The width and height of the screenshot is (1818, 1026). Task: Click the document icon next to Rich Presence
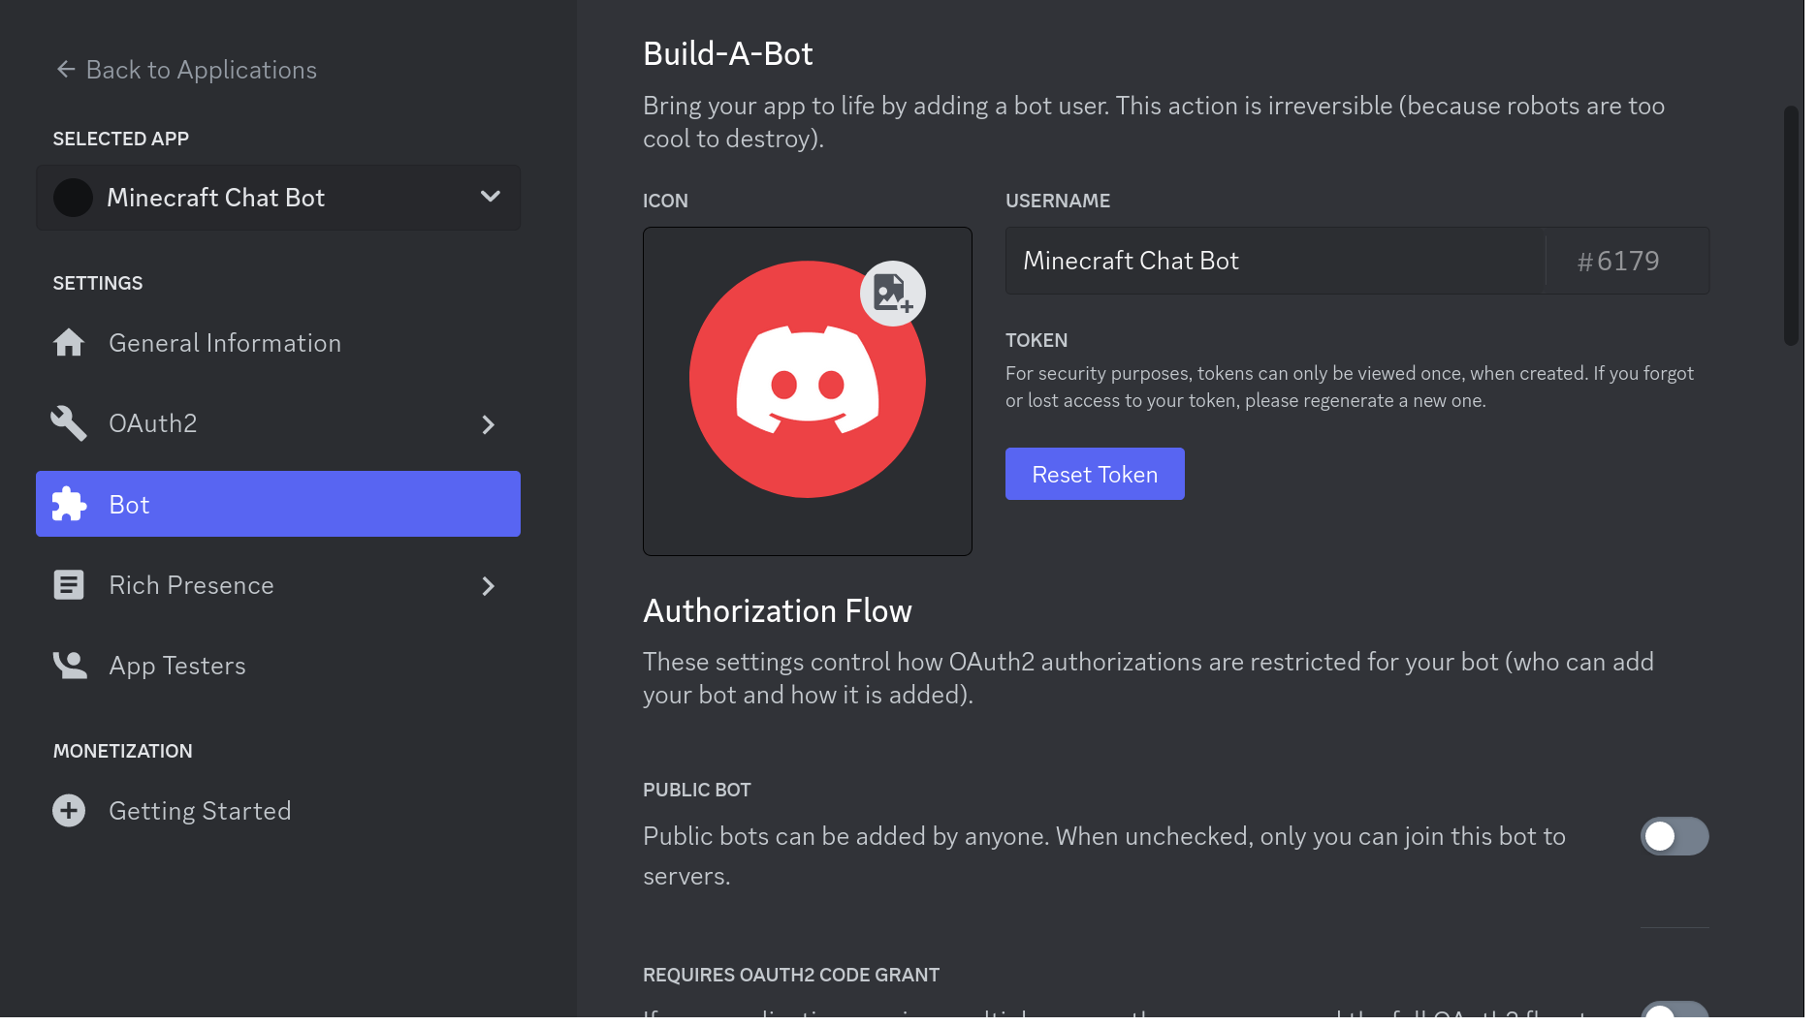69,584
